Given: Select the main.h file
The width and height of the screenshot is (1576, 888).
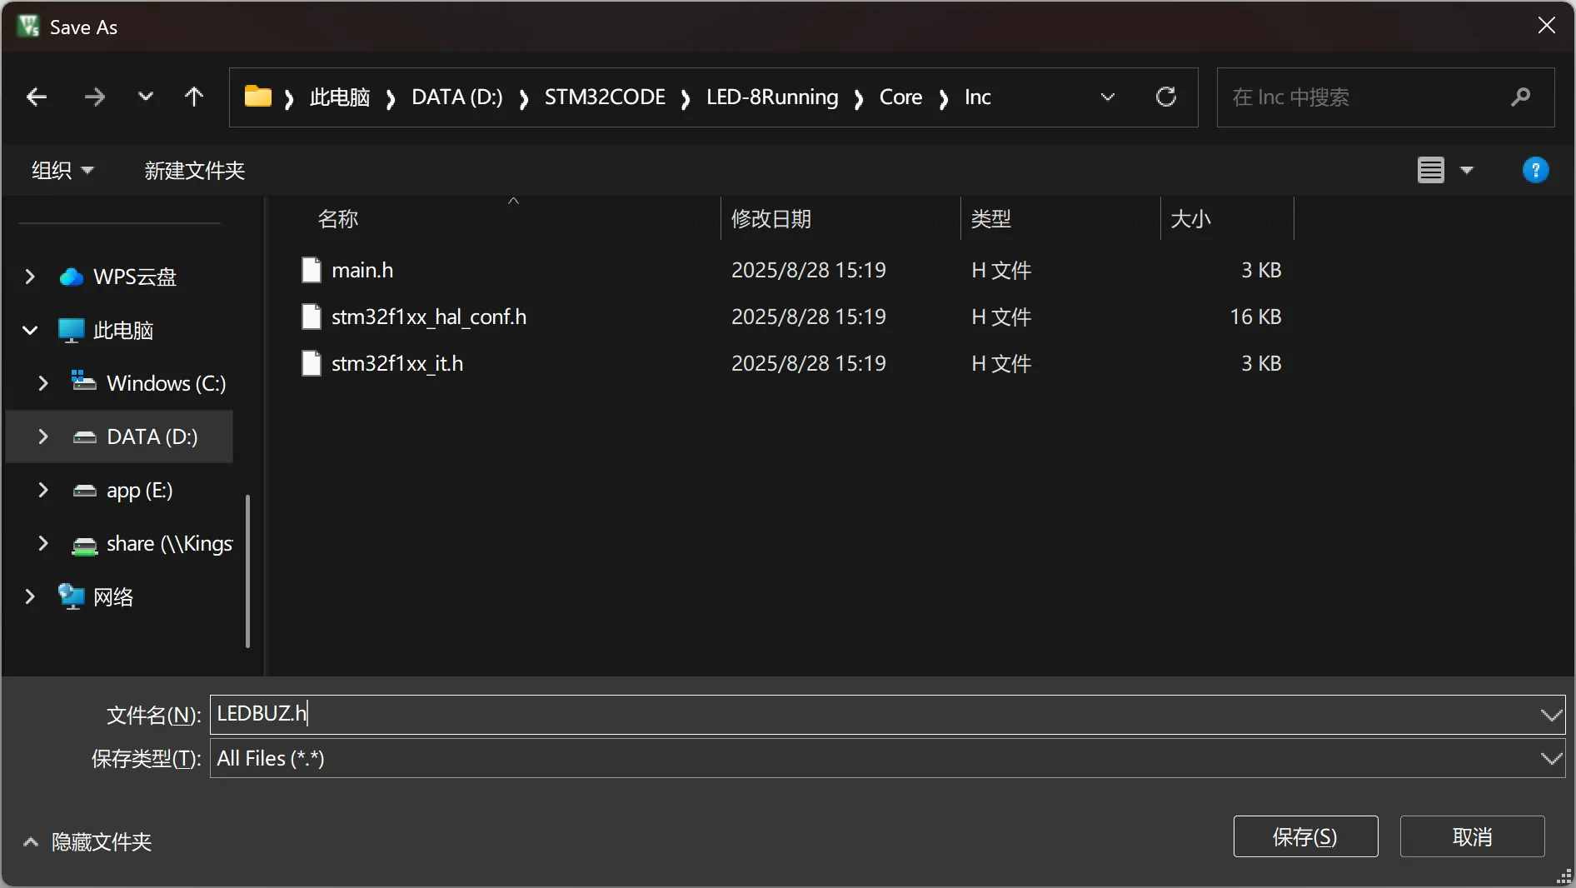Looking at the screenshot, I should coord(362,270).
